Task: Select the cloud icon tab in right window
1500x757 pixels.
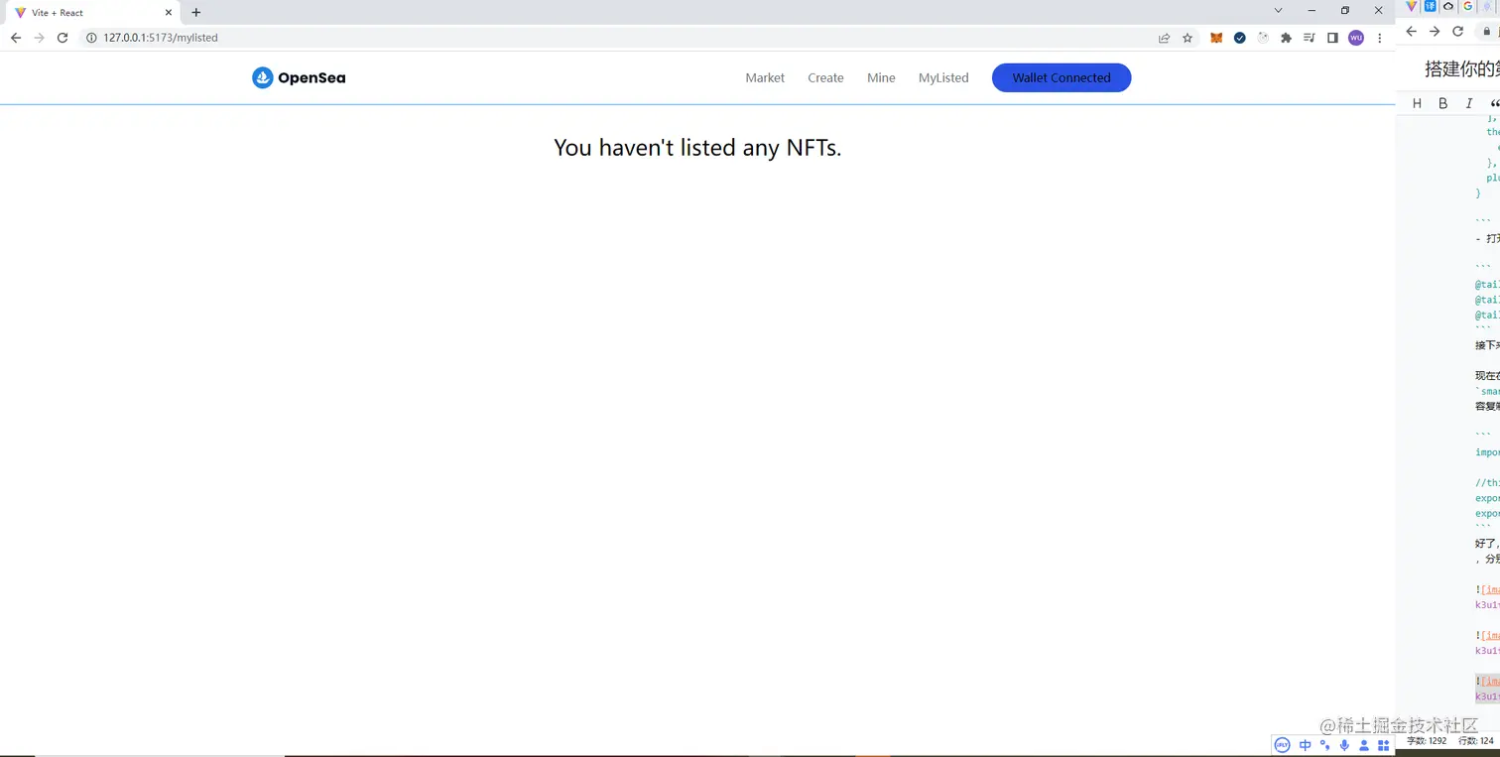Action: click(x=1449, y=6)
